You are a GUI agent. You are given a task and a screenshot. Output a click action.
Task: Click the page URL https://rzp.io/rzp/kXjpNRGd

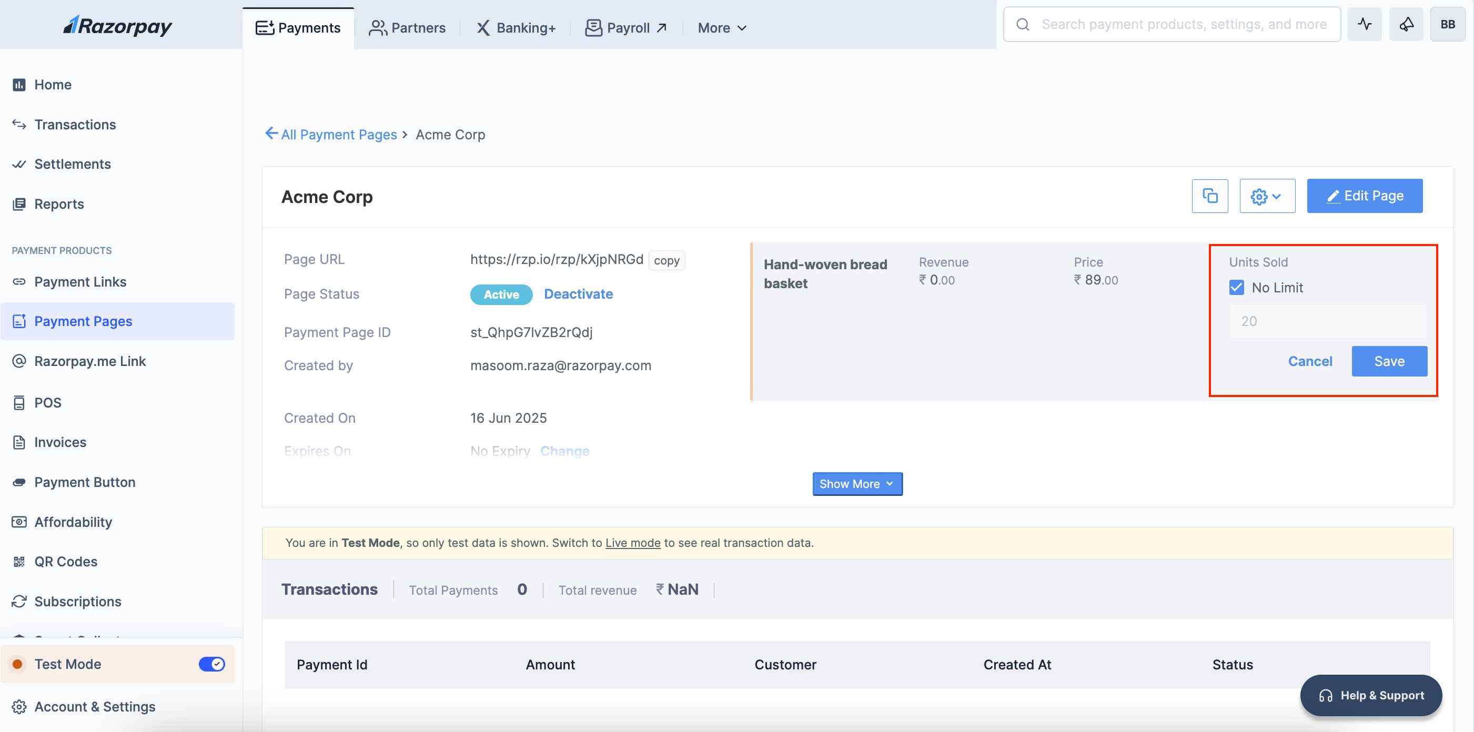[x=557, y=260]
